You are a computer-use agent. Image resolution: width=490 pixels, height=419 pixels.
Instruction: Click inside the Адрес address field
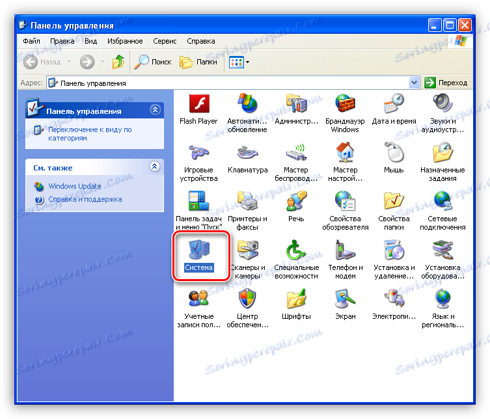point(232,83)
